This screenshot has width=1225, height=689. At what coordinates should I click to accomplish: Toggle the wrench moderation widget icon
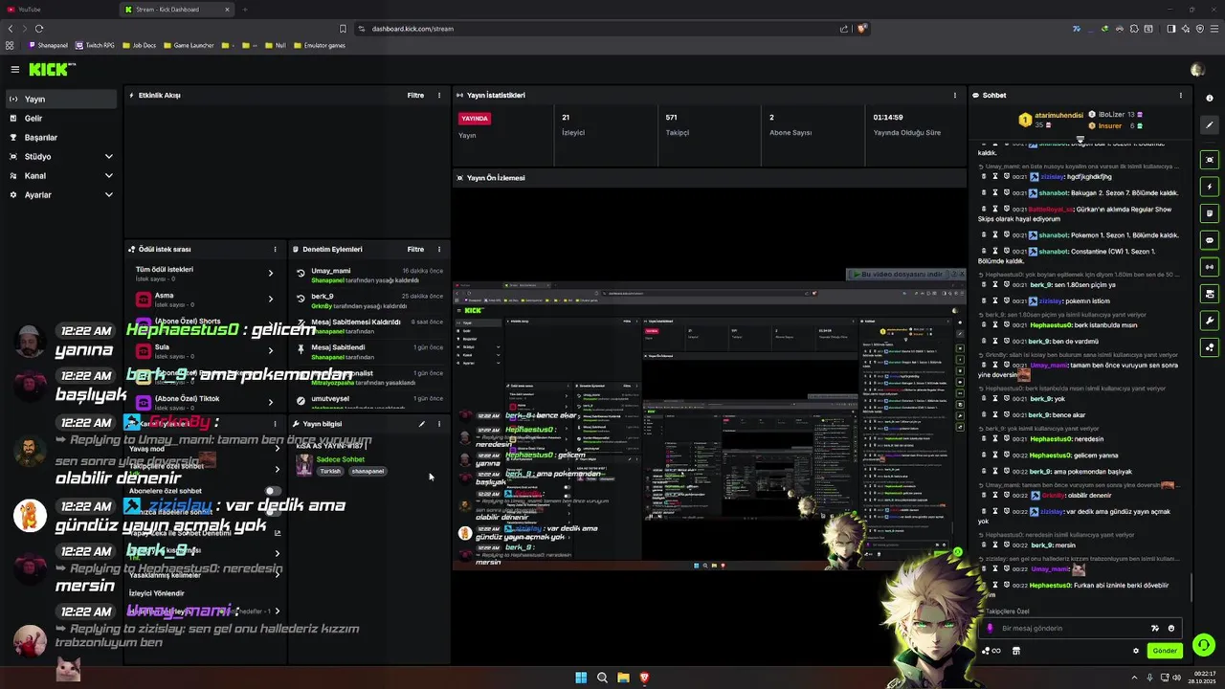pyautogui.click(x=1210, y=321)
